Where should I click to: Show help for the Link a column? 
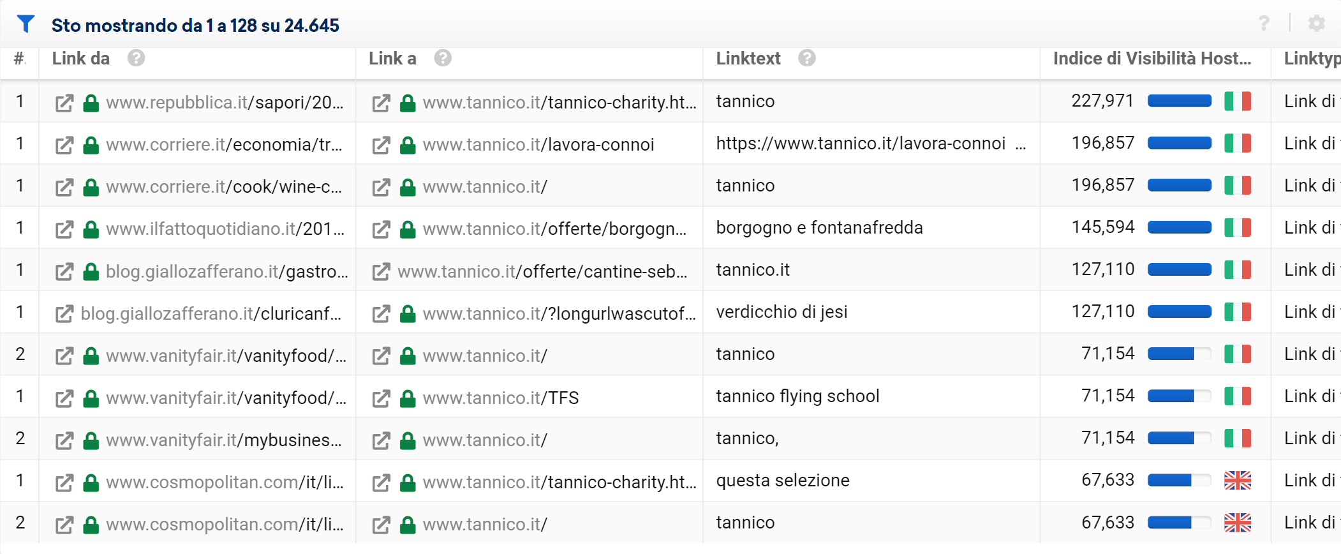[x=443, y=58]
